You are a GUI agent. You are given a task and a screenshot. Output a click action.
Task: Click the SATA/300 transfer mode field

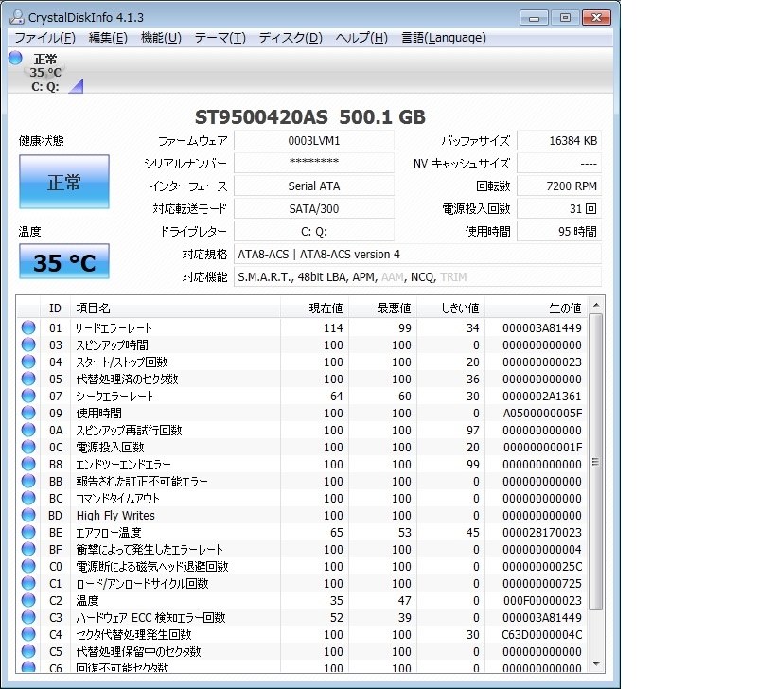click(x=314, y=208)
